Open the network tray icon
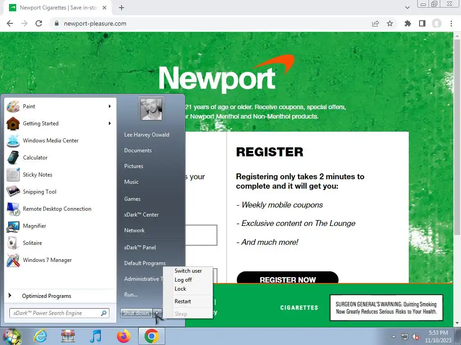Viewport: 461px width, 345px height. (x=405, y=336)
